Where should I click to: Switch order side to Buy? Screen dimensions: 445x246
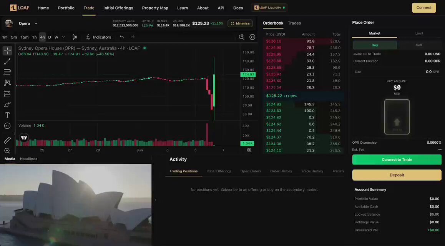[375, 45]
